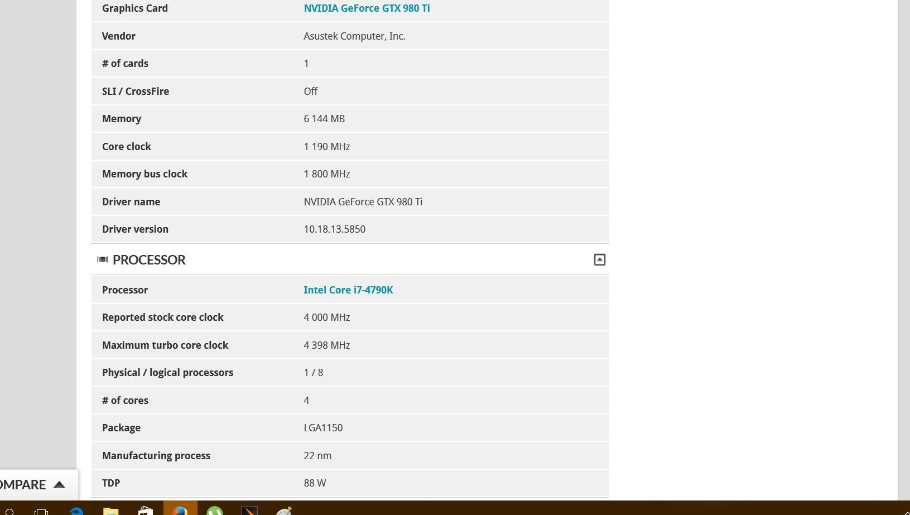Open File Explorer from the taskbar
The height and width of the screenshot is (515, 910).
[111, 511]
